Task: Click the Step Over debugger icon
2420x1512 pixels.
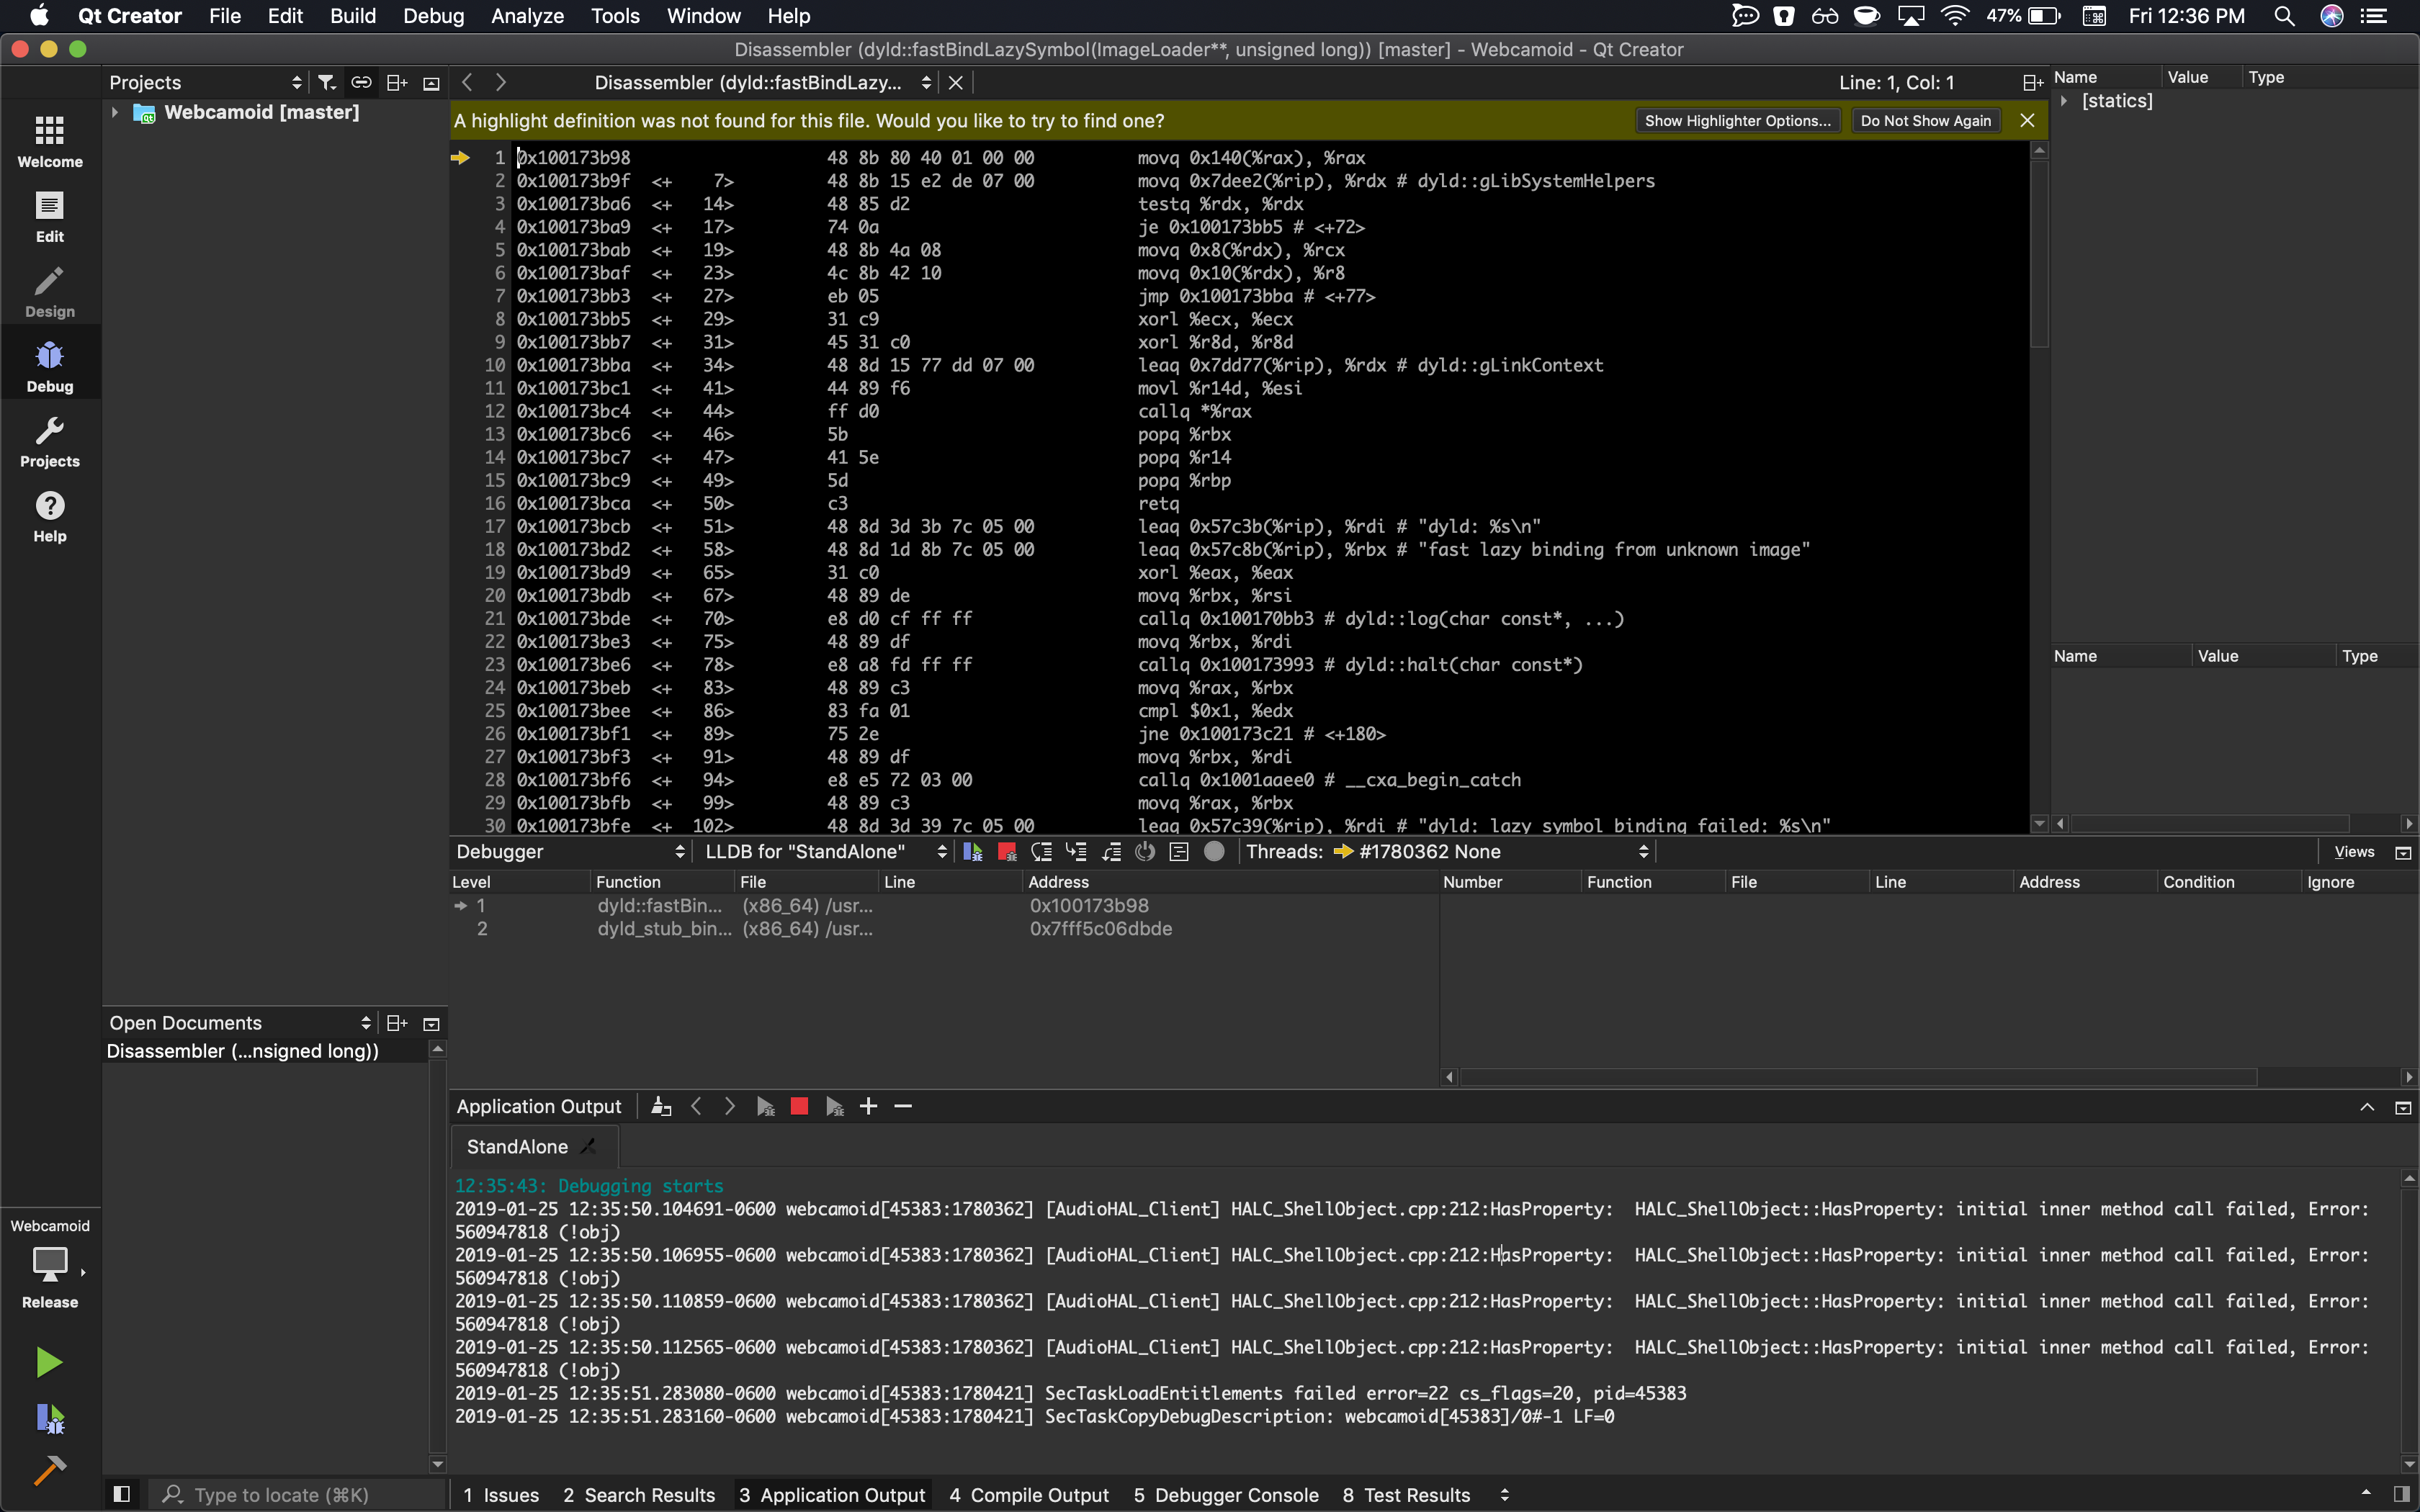Action: click(1042, 852)
